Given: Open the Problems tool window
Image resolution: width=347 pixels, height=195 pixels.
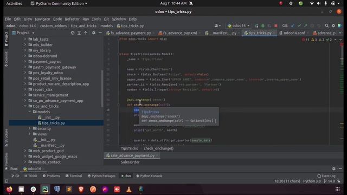Looking at the screenshot, I should click(x=52, y=176).
